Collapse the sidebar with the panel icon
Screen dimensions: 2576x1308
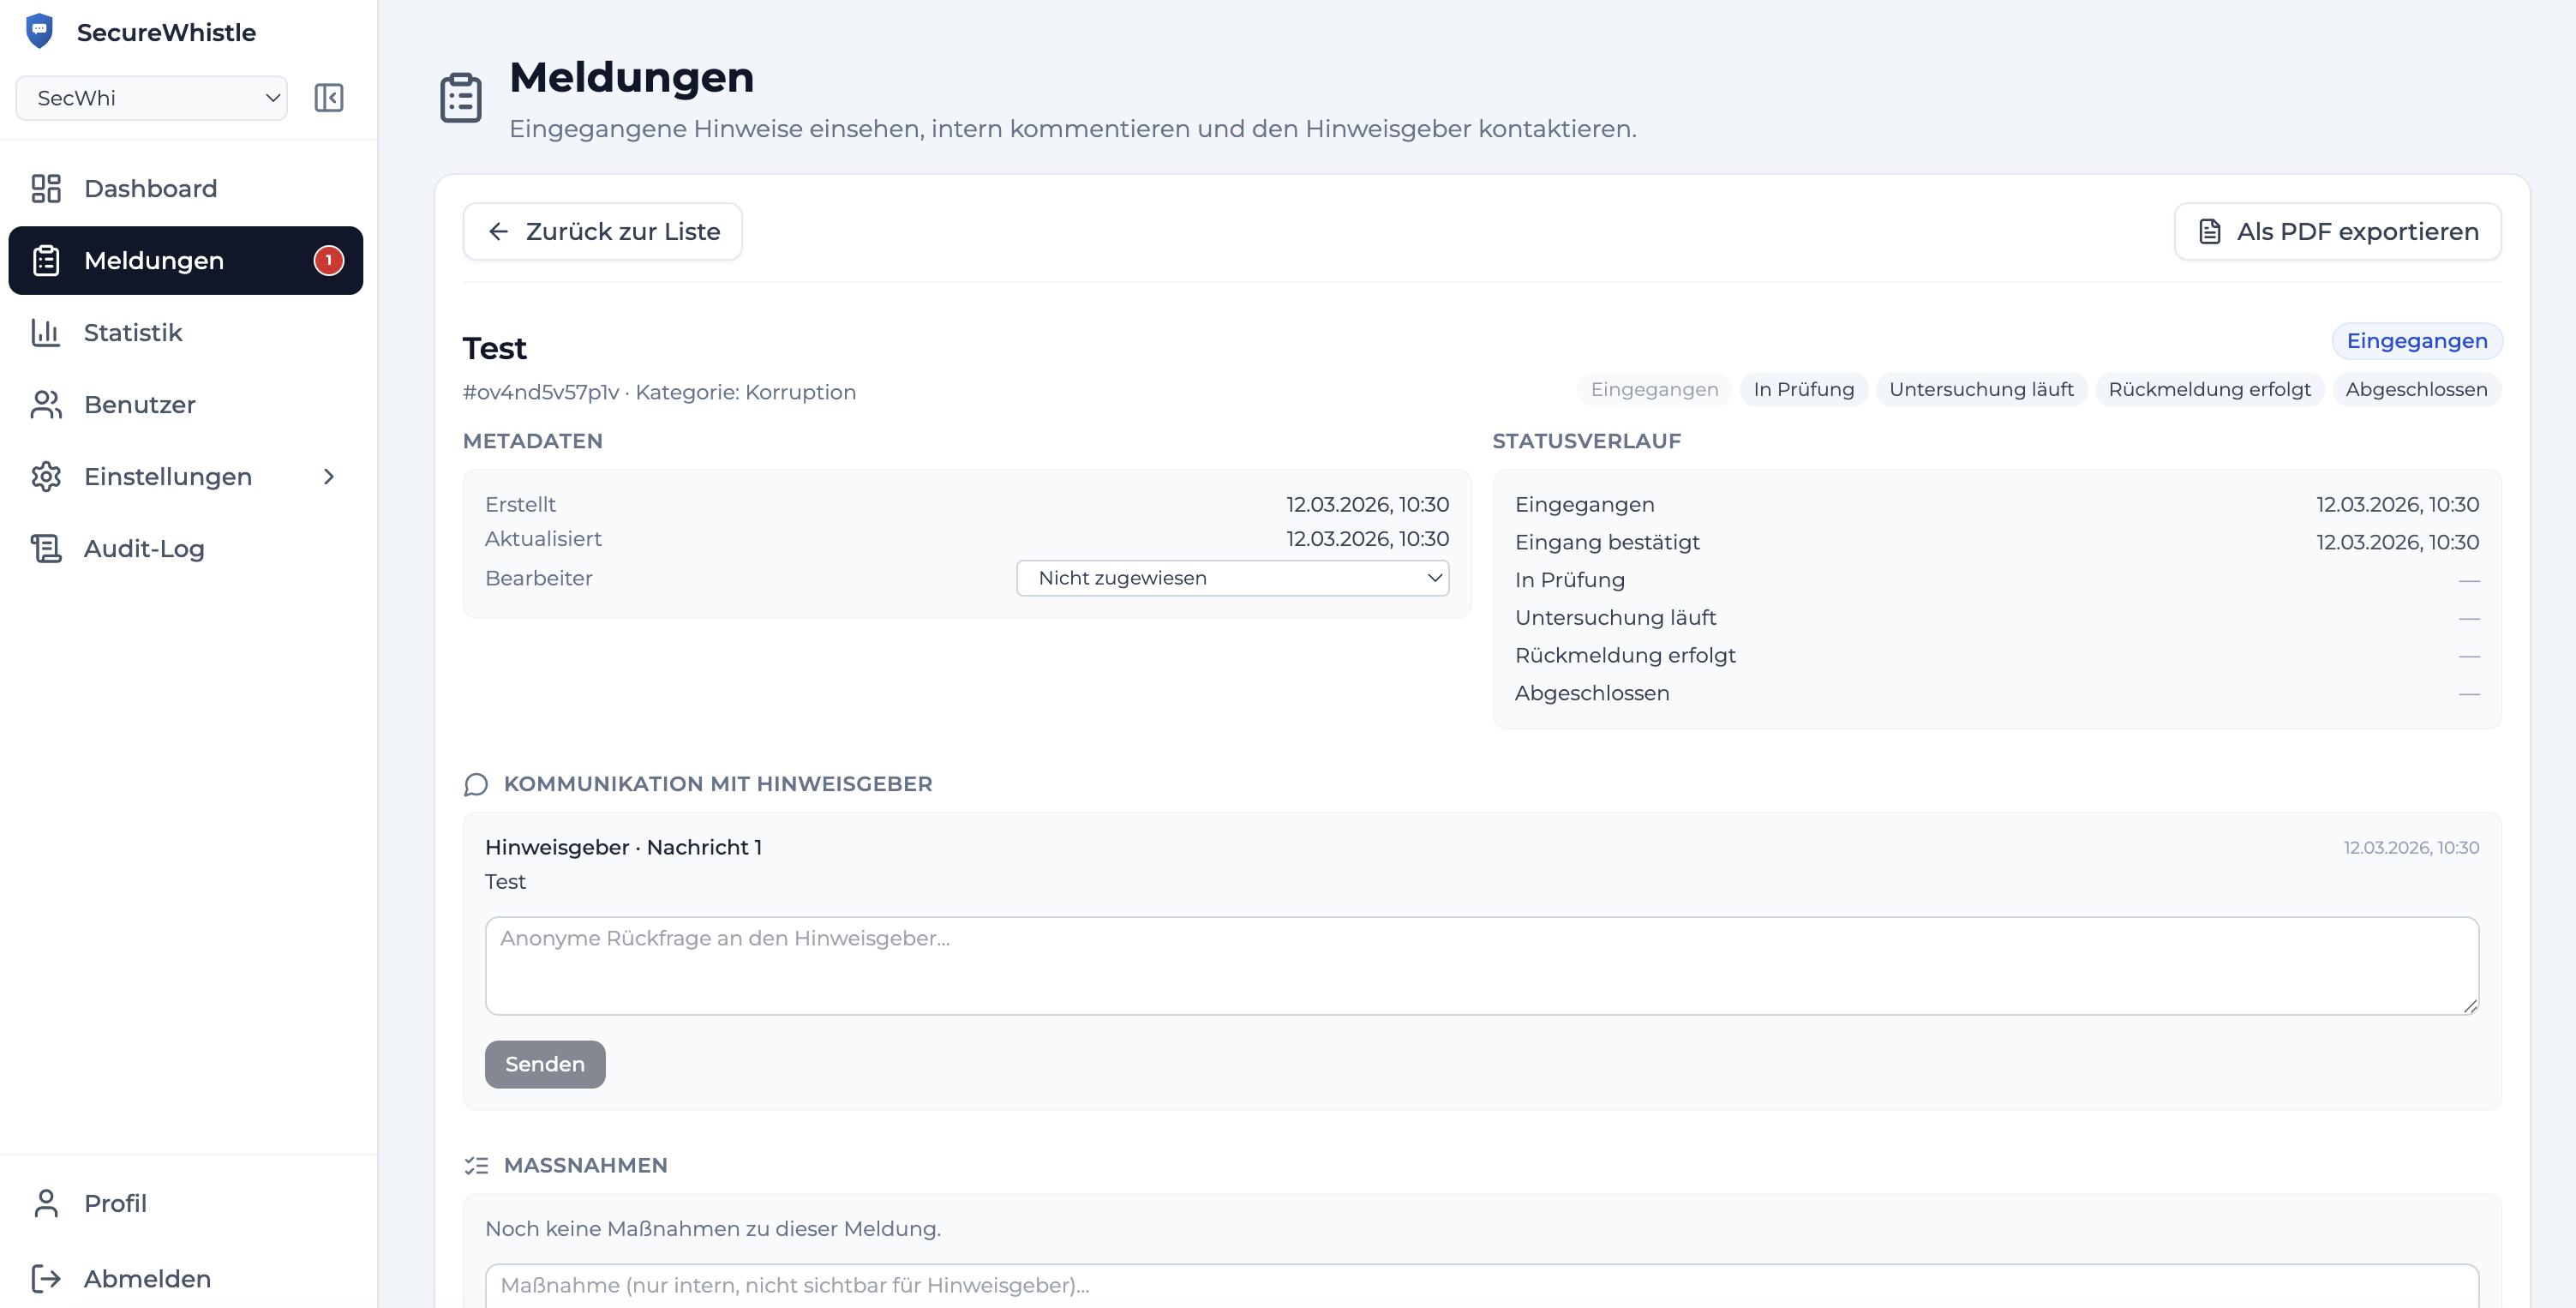(328, 98)
